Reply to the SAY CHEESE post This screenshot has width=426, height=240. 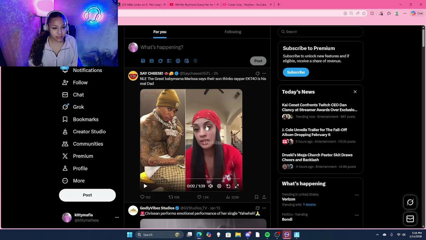(145, 197)
